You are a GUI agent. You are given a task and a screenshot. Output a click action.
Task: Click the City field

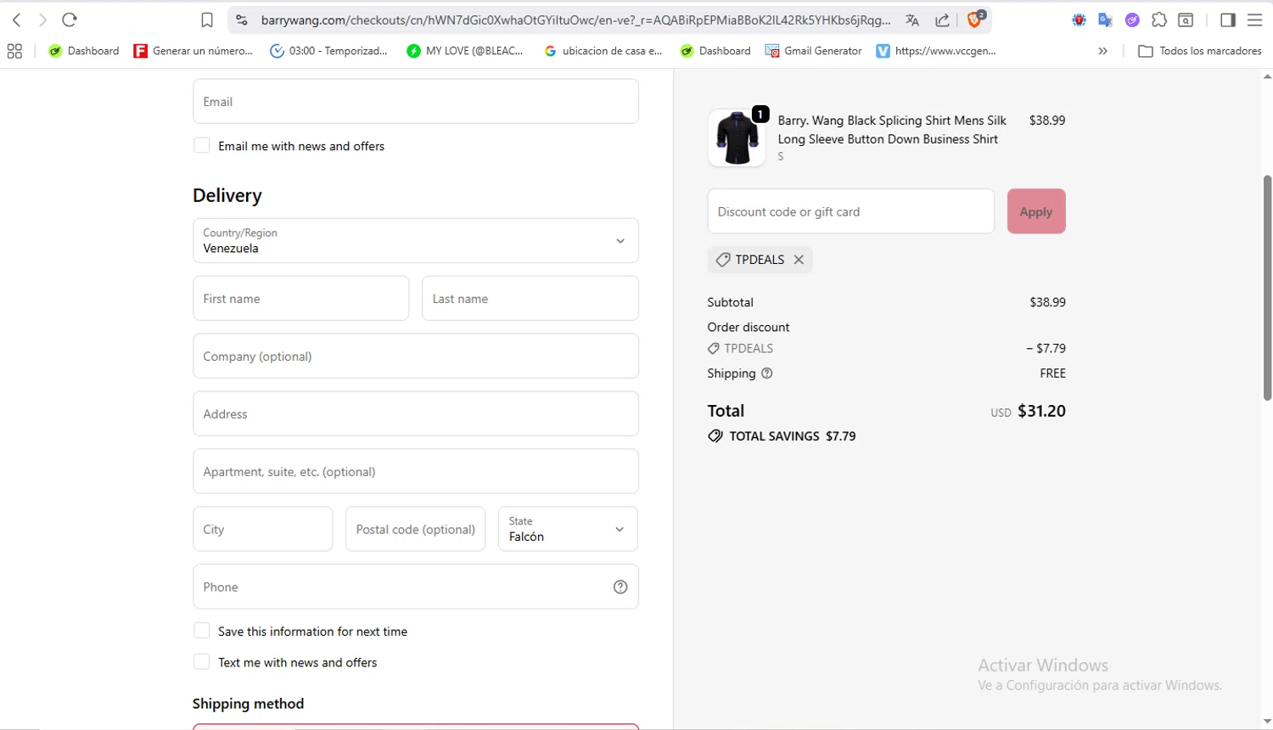pyautogui.click(x=263, y=529)
